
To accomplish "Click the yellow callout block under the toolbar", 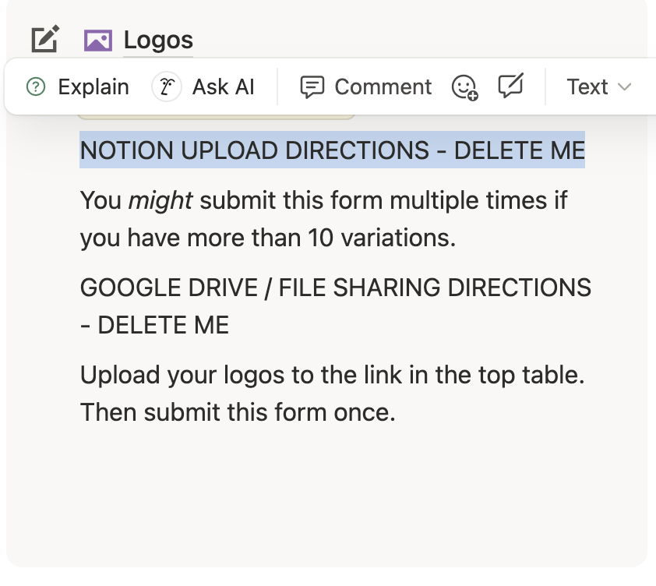I will click(x=217, y=117).
